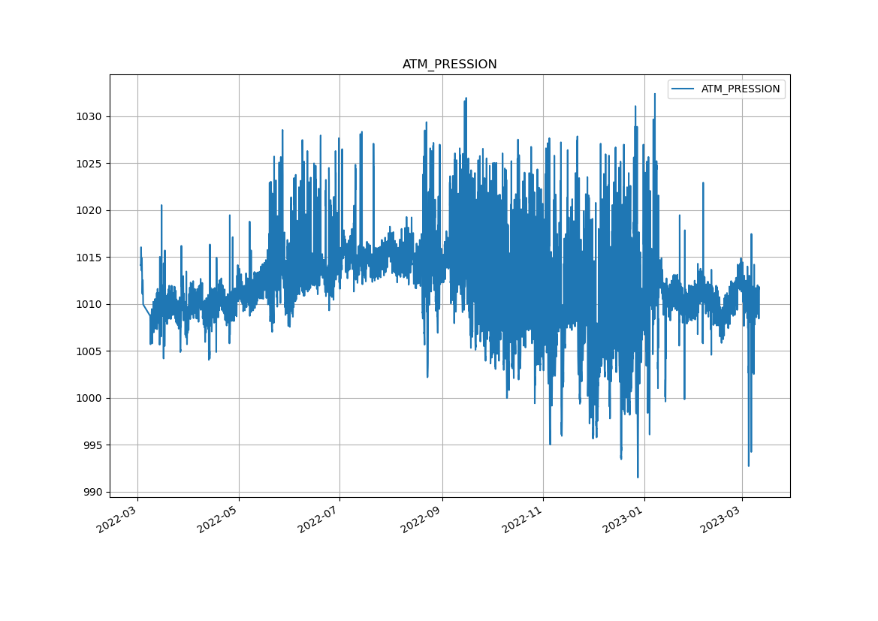Select the 1010 y-axis tick label
The image size is (878, 621).
89,304
